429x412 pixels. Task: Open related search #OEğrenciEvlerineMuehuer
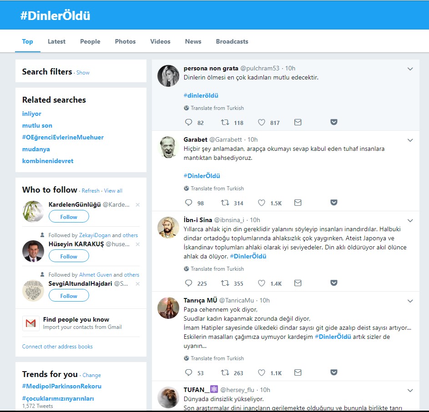pos(63,138)
